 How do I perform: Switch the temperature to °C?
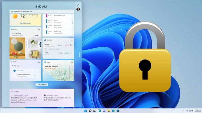click(x=26, y=17)
